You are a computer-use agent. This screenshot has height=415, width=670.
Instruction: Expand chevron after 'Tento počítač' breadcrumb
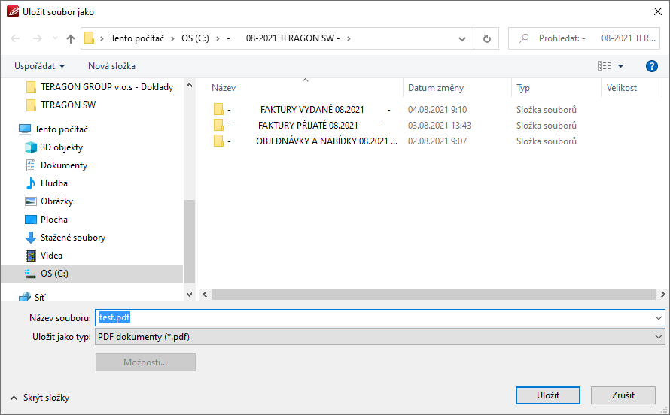tap(172, 38)
